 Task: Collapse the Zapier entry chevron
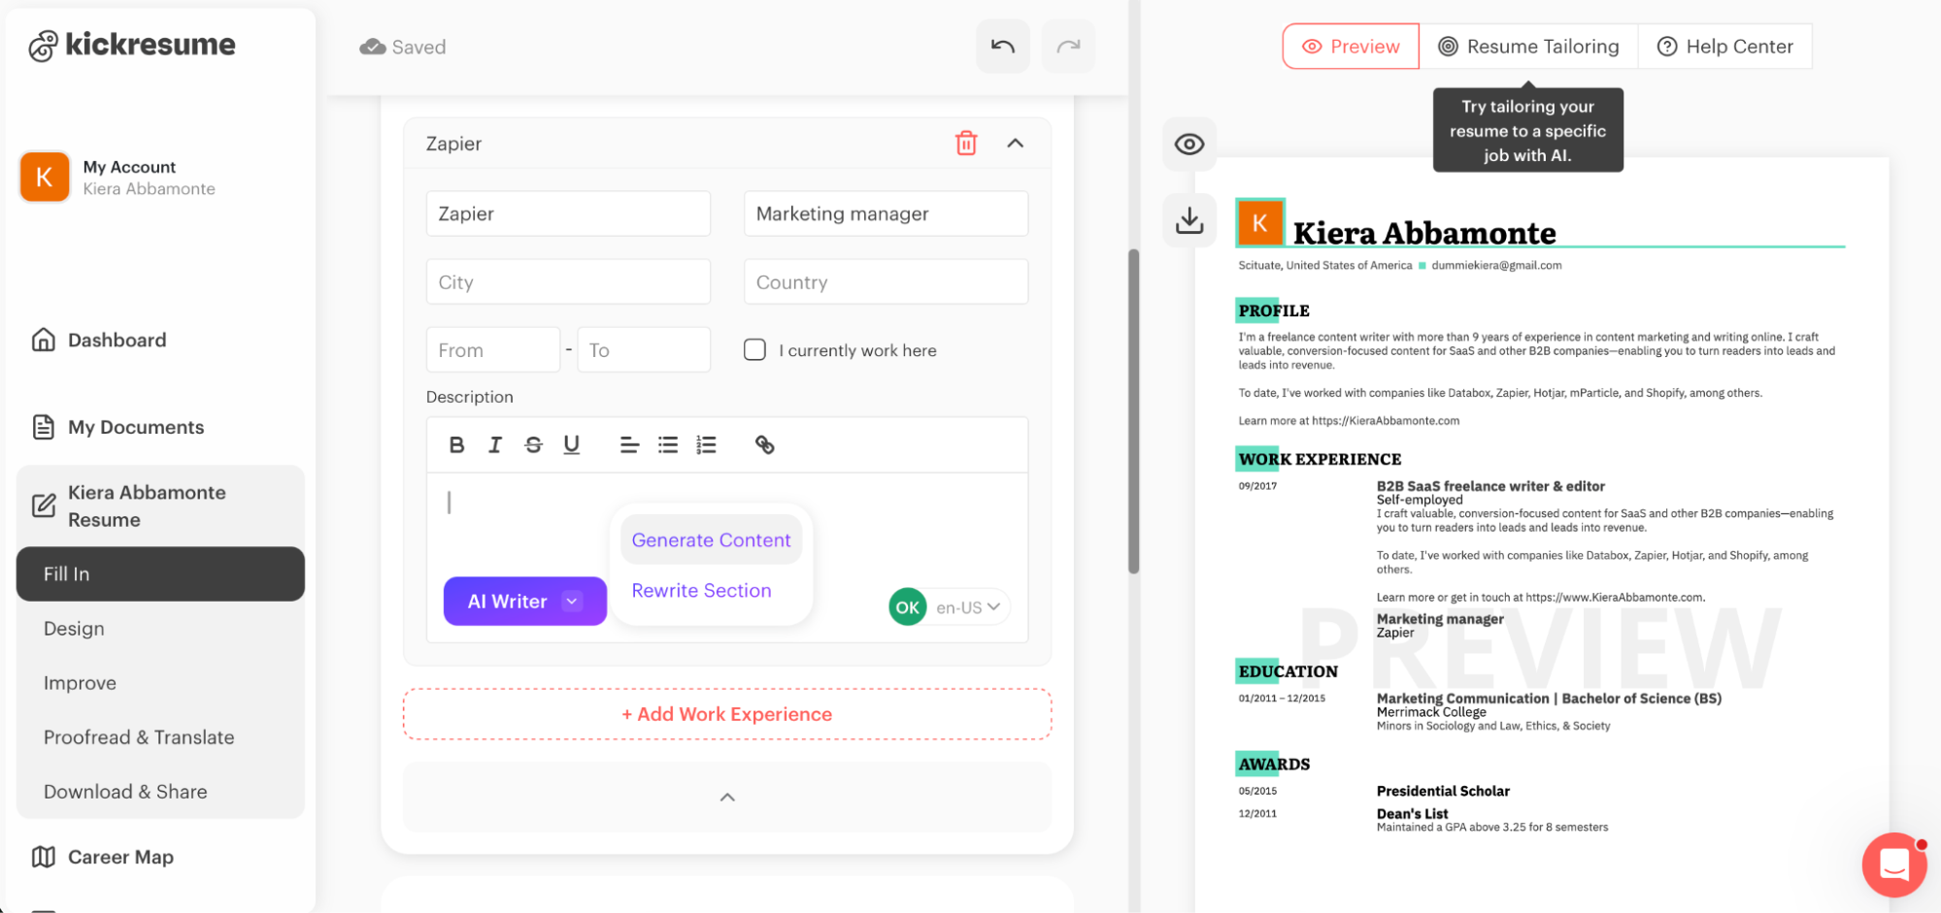[1016, 144]
